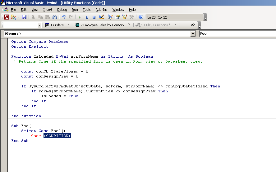Open the Debug menu
276x172 pixels.
click(x=62, y=10)
